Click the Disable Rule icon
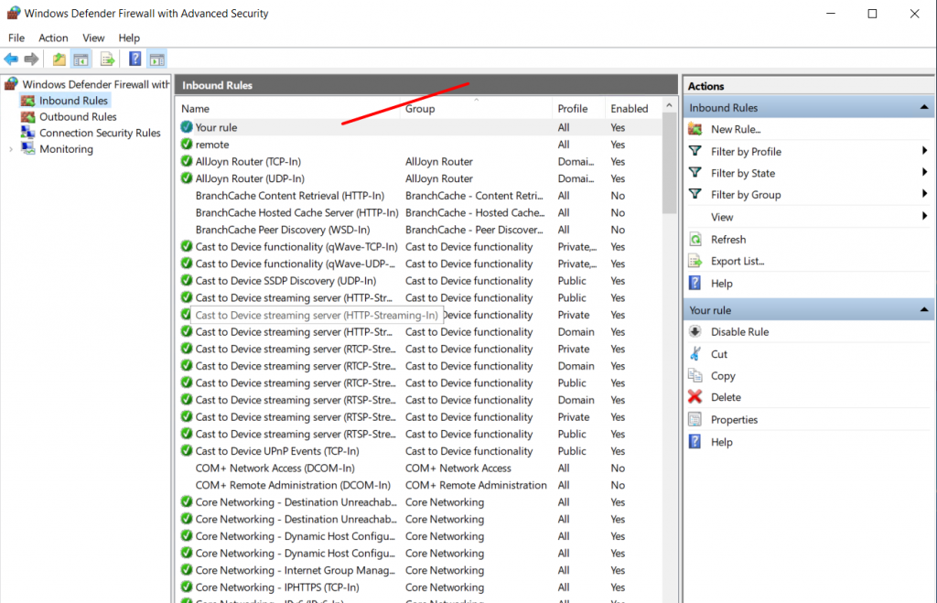 (x=695, y=331)
